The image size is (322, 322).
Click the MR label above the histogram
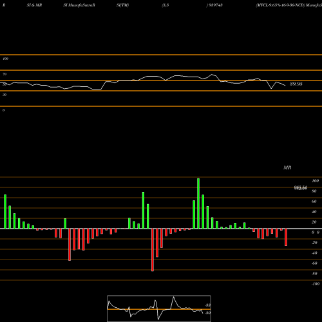point(287,167)
